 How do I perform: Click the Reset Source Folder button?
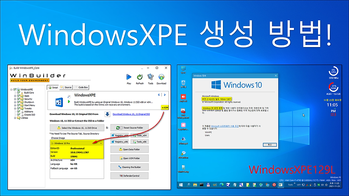click(129, 128)
